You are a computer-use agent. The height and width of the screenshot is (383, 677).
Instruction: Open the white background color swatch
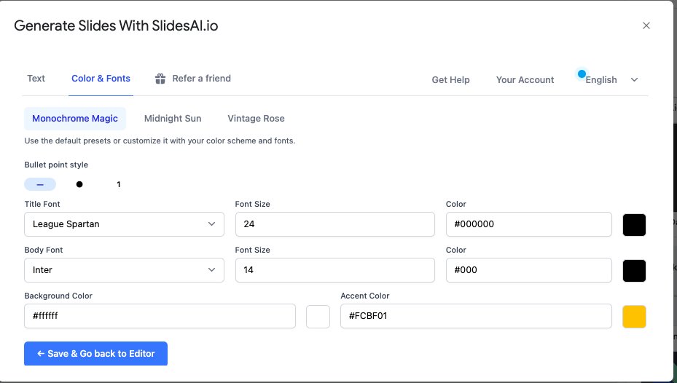coord(318,317)
